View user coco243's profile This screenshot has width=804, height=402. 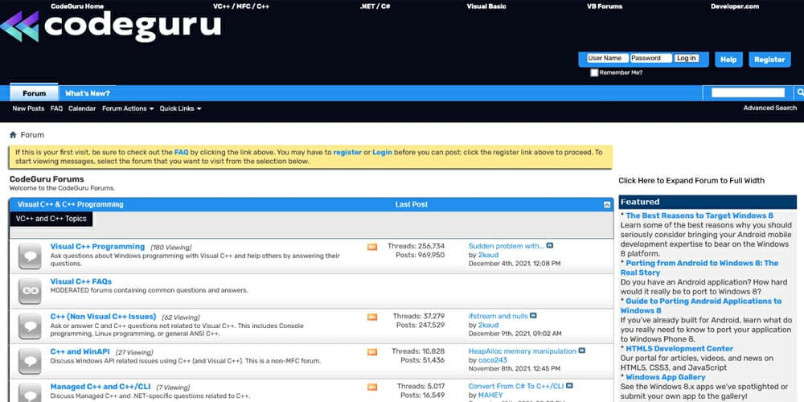pos(493,360)
